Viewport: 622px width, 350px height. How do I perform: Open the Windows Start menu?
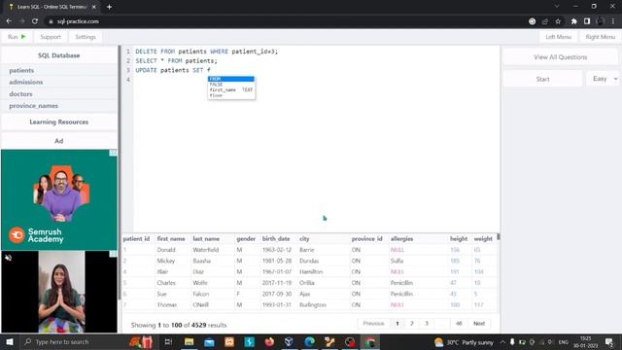[10, 341]
